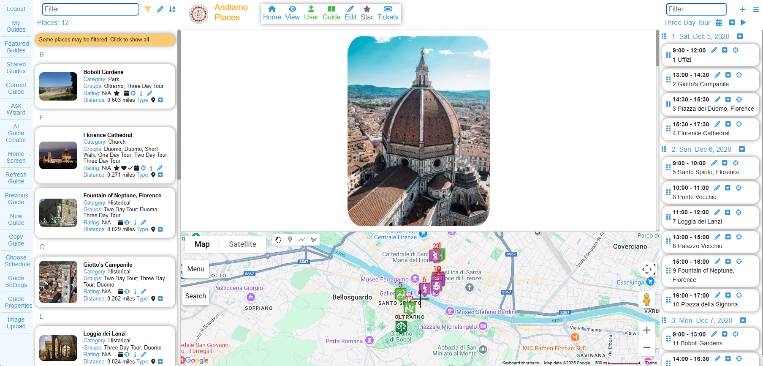
Task: Open Featured Guides in the sidebar
Action: 16,47
